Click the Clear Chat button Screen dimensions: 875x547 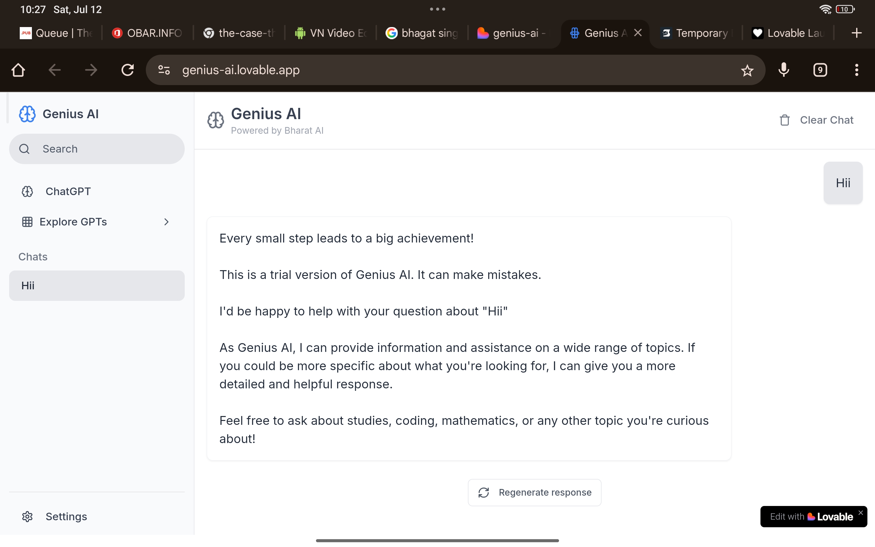click(x=817, y=120)
